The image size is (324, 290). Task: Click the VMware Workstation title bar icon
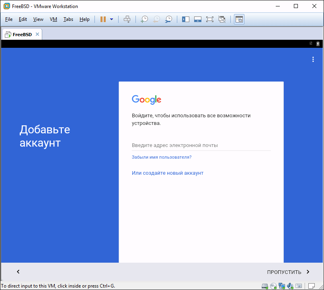click(6, 6)
